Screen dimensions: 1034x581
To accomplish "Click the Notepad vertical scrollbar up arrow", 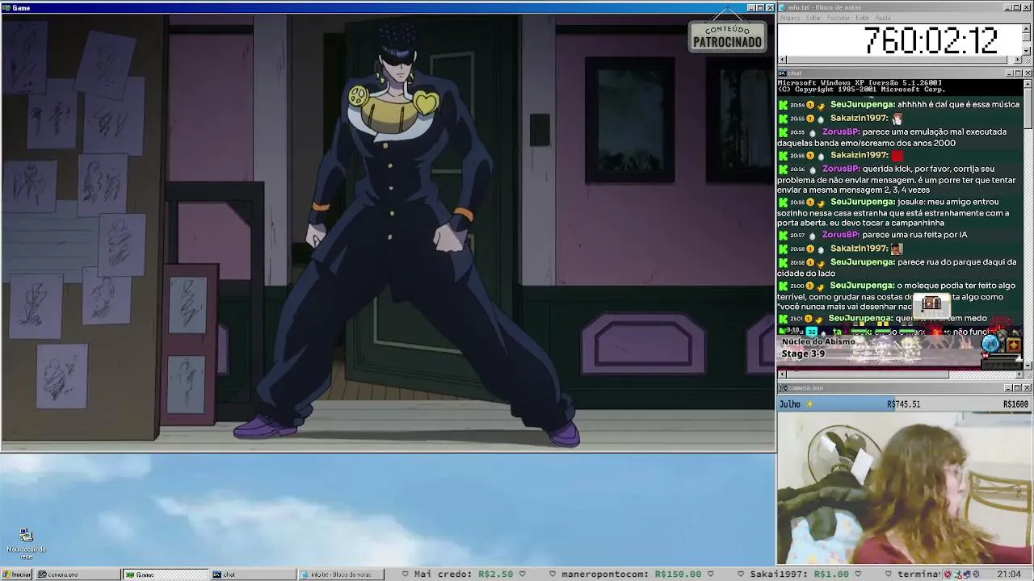I will [x=1027, y=28].
